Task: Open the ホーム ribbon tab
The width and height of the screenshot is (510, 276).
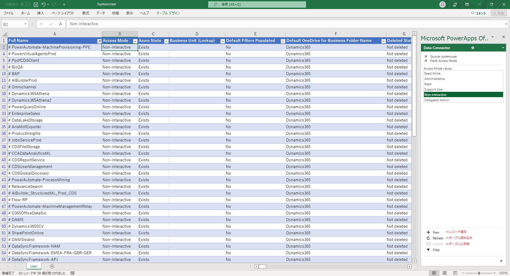Action: (25, 13)
